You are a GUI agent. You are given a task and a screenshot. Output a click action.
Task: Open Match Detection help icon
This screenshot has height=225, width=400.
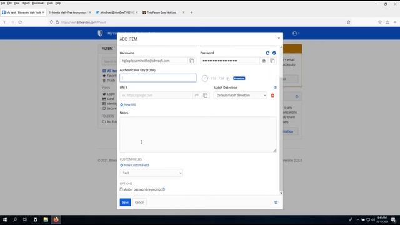coord(275,87)
